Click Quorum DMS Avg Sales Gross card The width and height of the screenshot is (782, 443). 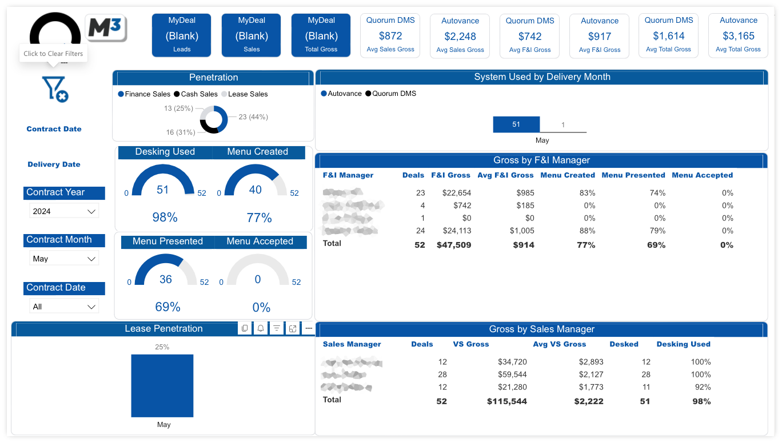pyautogui.click(x=390, y=35)
